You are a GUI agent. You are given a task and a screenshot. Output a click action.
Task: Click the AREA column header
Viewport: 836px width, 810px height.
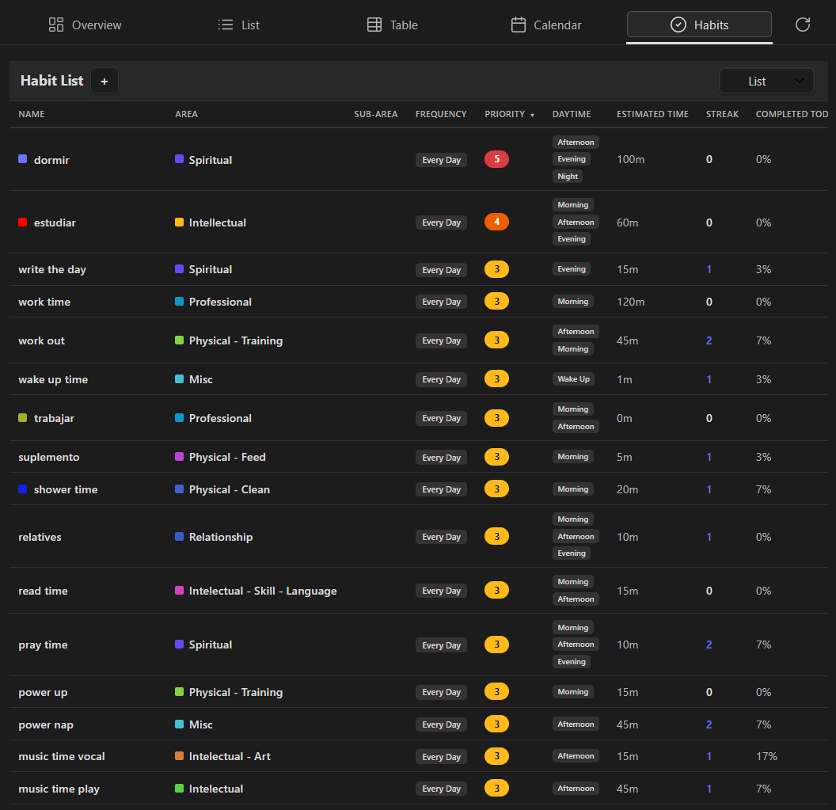[186, 114]
